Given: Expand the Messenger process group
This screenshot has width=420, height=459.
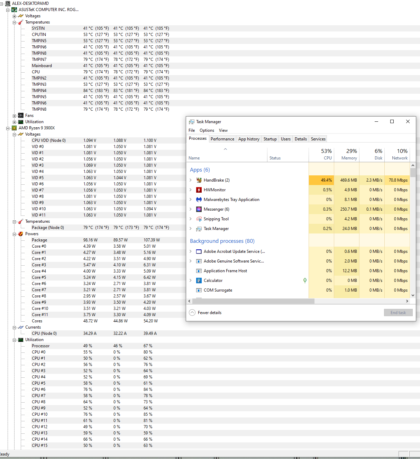Looking at the screenshot, I should [x=191, y=209].
